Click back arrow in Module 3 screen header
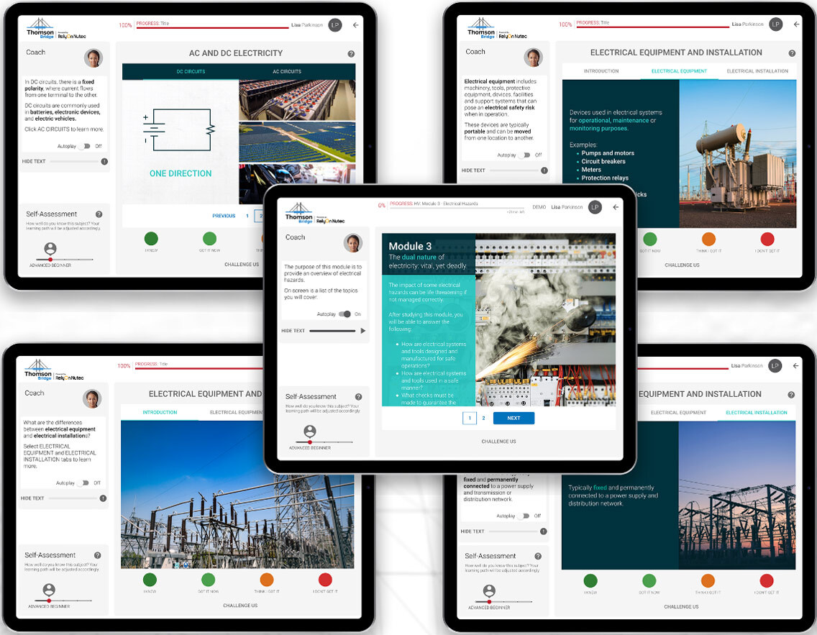 click(616, 207)
